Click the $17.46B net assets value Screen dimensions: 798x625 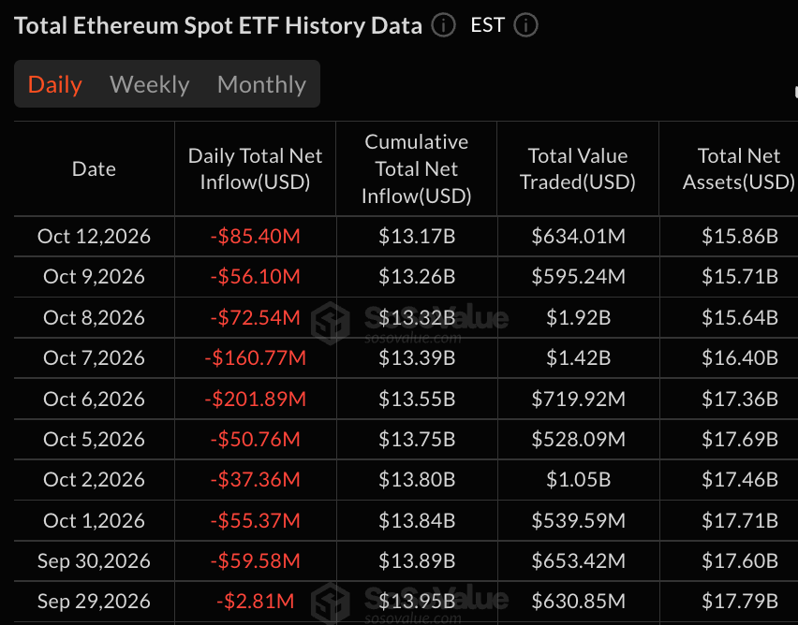click(x=740, y=480)
